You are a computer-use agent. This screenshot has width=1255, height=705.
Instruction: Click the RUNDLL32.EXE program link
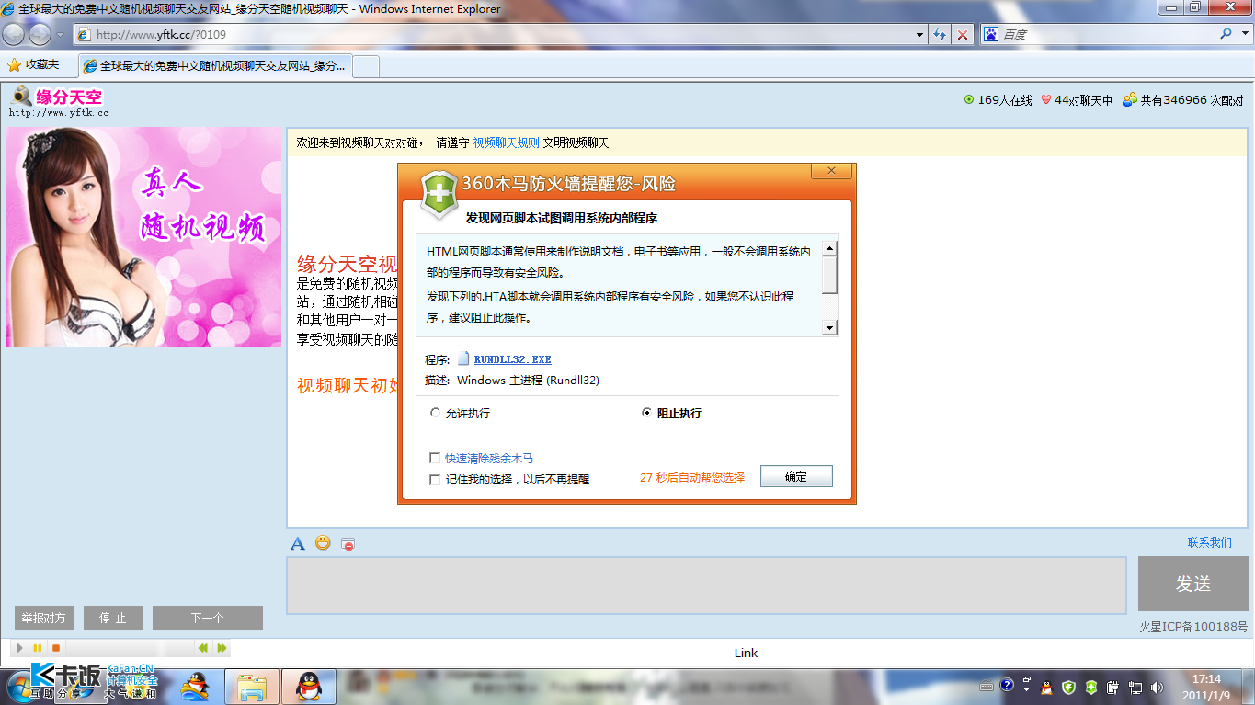click(512, 359)
